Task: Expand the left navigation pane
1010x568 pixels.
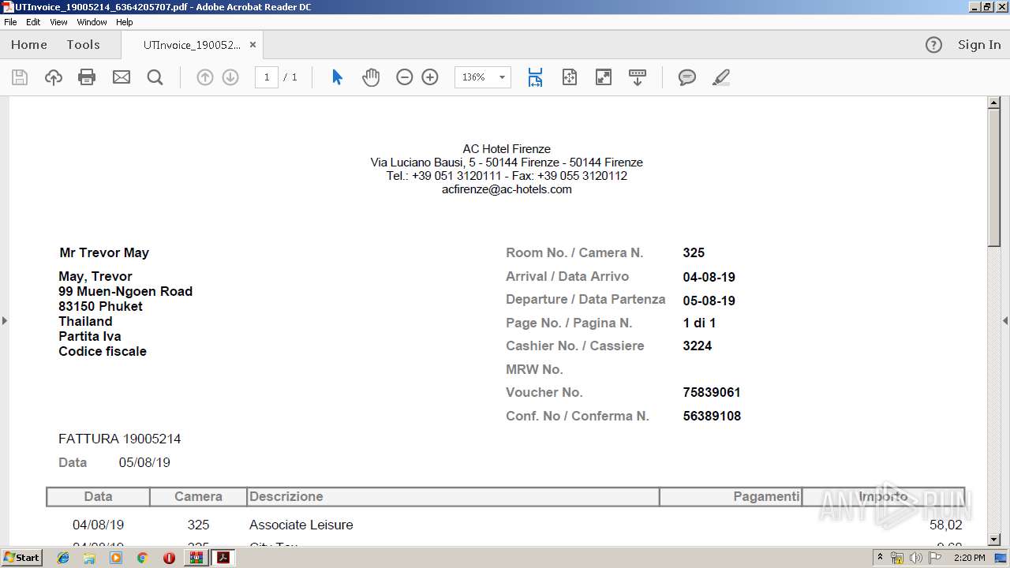Action: point(4,320)
